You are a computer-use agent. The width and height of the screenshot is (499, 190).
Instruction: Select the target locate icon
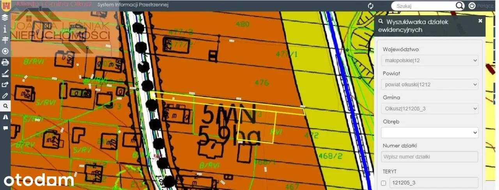pos(5,51)
